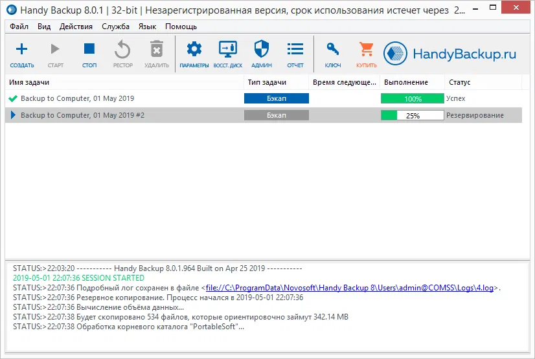Image resolution: width=535 pixels, height=359 pixels.
Task: Click the Создать (create task) plus icon
Action: pos(21,49)
